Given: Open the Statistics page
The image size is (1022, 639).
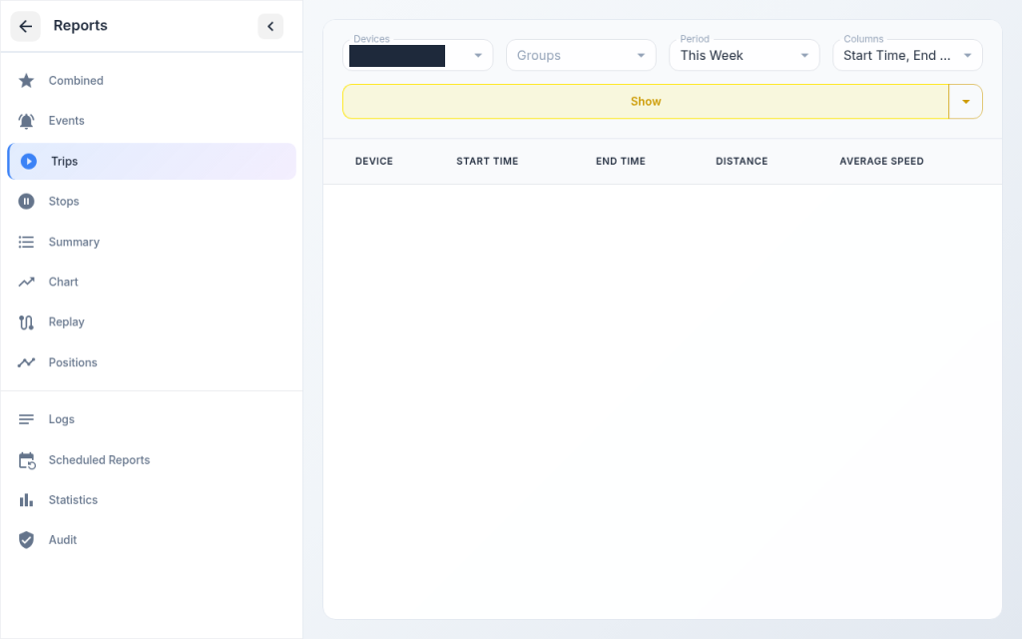Looking at the screenshot, I should [152, 500].
